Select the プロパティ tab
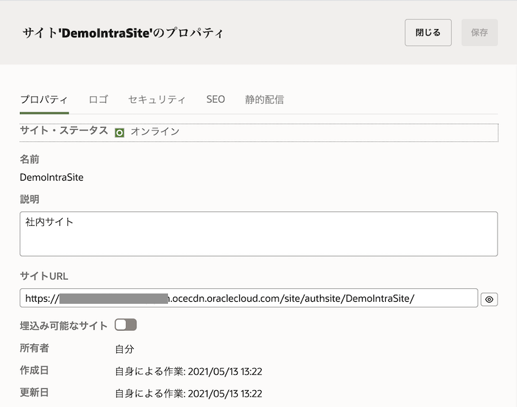The height and width of the screenshot is (407, 517). (44, 99)
